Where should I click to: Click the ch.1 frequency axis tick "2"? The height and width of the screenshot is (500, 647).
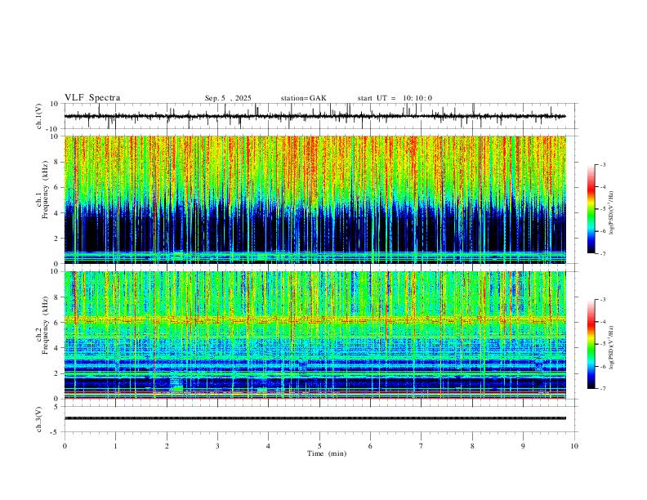coord(56,239)
